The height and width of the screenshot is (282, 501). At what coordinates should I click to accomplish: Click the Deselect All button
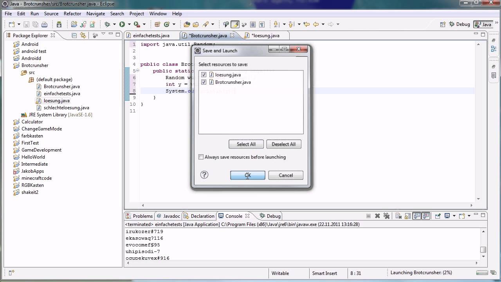pyautogui.click(x=284, y=144)
